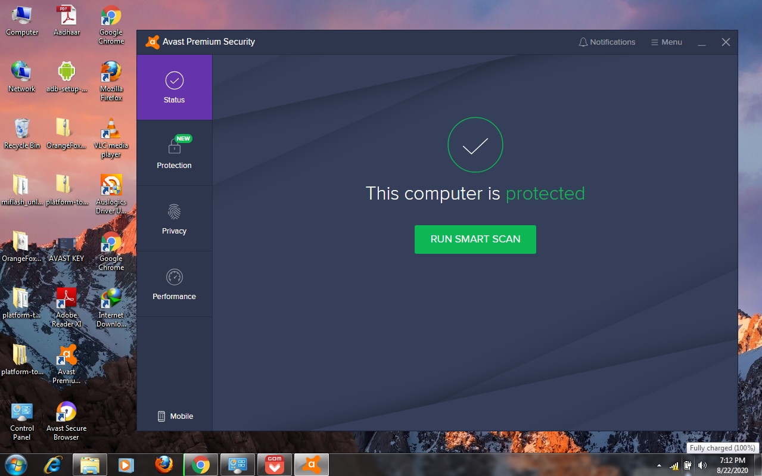Open the clock showing 7:12 PM
This screenshot has height=476, width=762.
point(732,465)
